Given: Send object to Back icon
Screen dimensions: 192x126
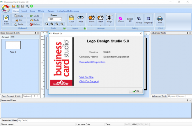Looking at the screenshot, I should (100, 18).
